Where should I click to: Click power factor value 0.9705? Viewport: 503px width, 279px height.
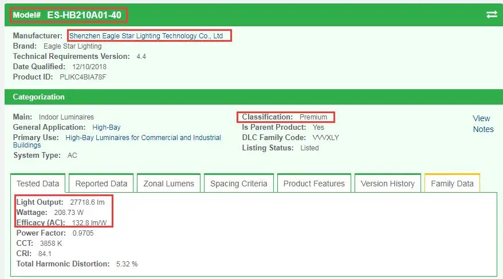[83, 233]
